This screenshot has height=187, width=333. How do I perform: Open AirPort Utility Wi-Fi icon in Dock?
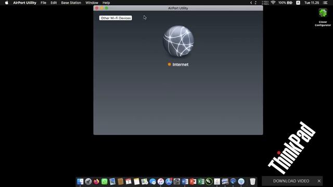click(x=241, y=181)
